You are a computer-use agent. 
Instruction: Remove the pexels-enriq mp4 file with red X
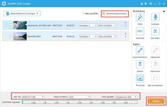pos(126,23)
